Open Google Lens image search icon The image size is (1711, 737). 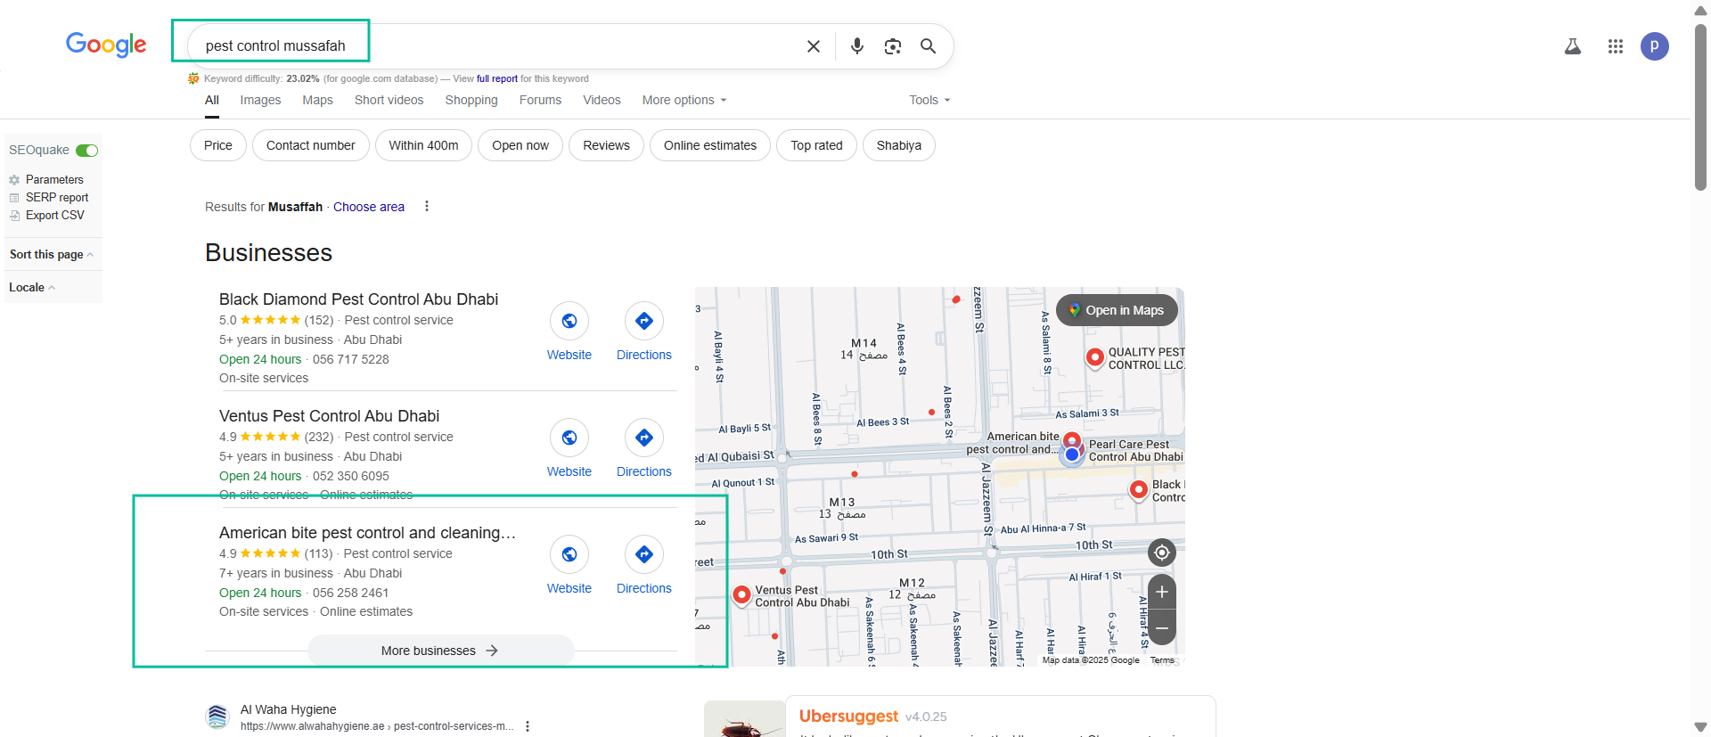(892, 46)
